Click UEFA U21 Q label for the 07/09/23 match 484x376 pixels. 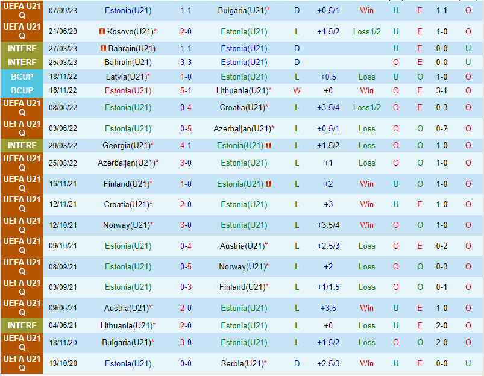pos(22,11)
